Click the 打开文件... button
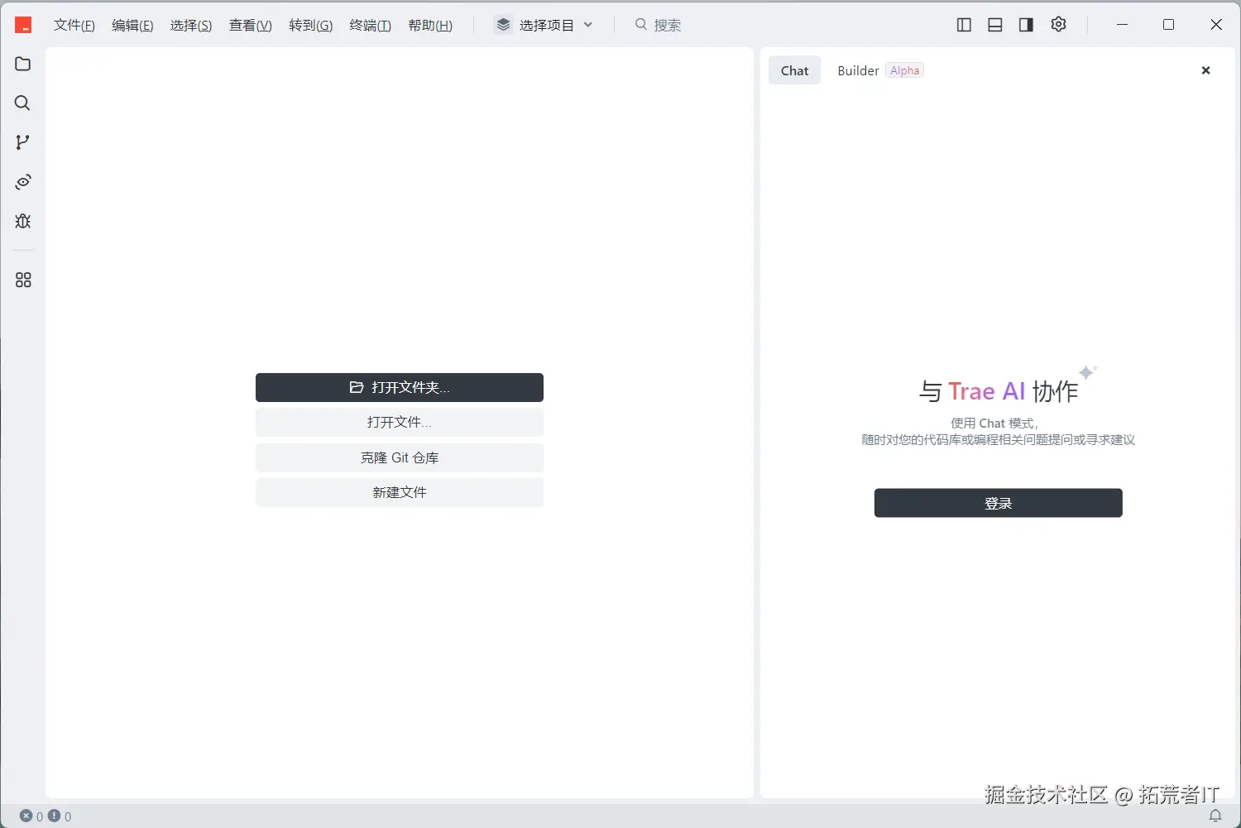This screenshot has width=1241, height=828. click(400, 423)
